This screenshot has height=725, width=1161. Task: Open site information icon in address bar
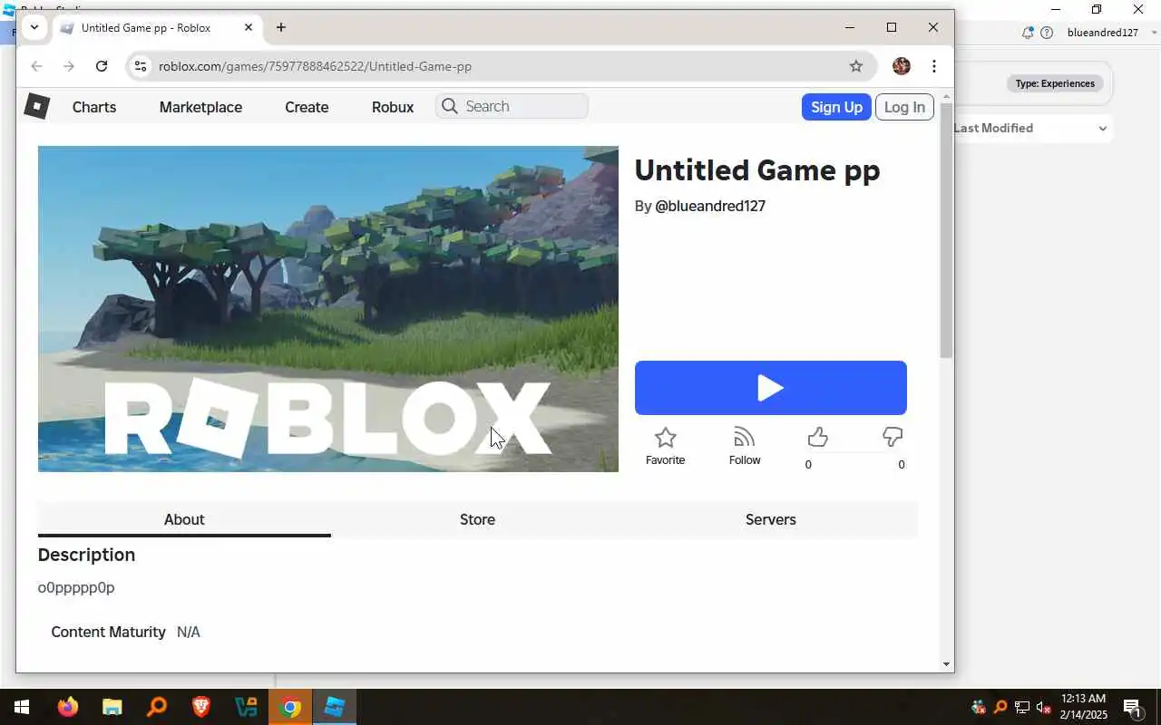point(140,66)
